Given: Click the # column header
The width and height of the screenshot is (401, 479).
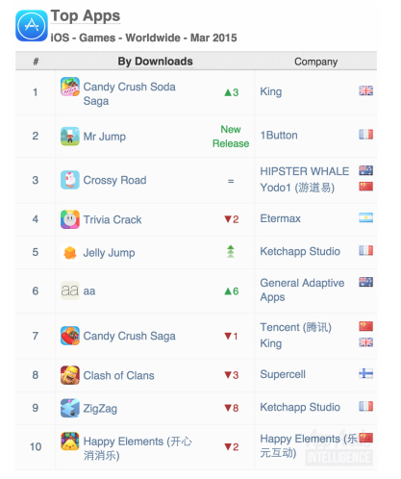Looking at the screenshot, I should click(x=36, y=61).
